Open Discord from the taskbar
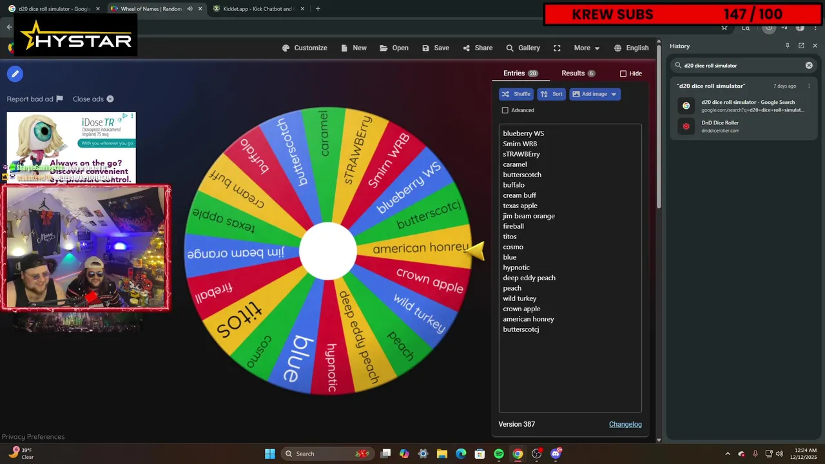 point(556,454)
